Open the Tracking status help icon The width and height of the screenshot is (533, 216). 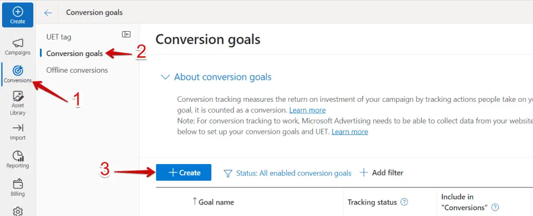(404, 202)
